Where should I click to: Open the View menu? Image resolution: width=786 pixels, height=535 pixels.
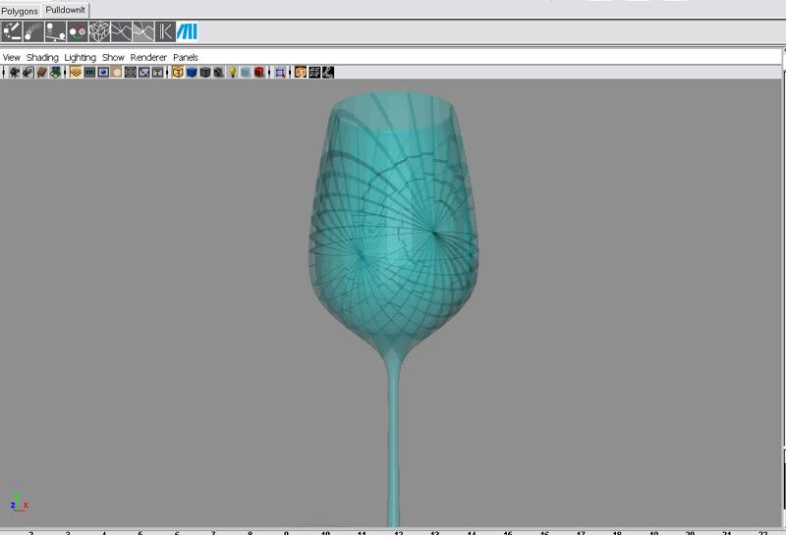coord(12,58)
